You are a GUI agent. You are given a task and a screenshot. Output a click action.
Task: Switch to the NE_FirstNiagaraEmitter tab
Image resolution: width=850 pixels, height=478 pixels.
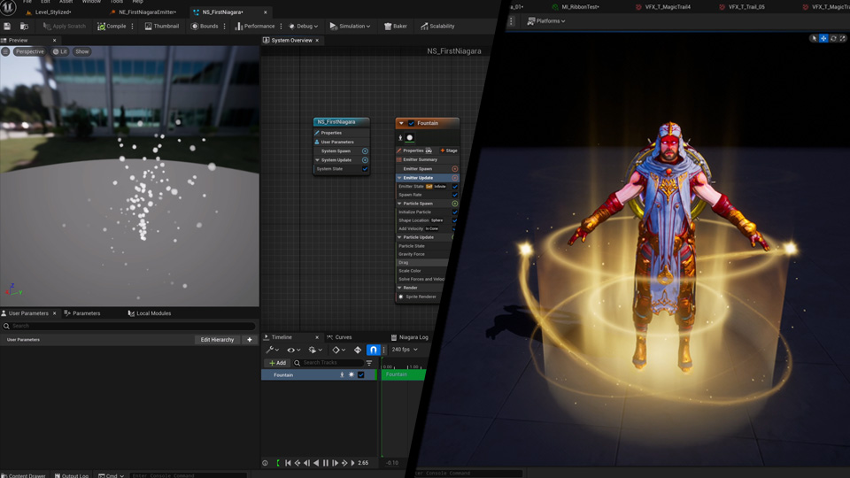[x=147, y=12]
